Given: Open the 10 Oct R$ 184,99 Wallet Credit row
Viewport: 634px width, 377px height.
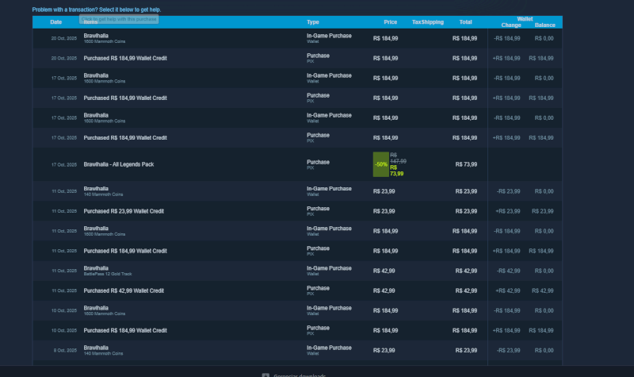Looking at the screenshot, I should (x=125, y=330).
